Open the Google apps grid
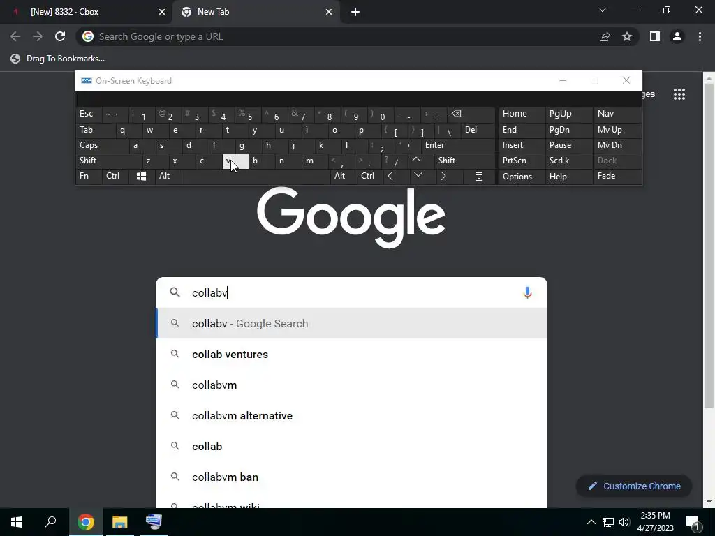The width and height of the screenshot is (715, 536). click(679, 94)
